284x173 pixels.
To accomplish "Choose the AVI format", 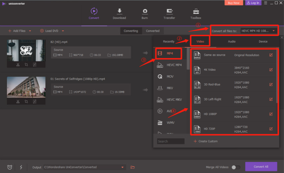I will point(170,111).
